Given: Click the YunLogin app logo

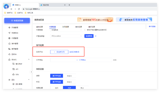Looking at the screenshot, I should pos(6,6).
